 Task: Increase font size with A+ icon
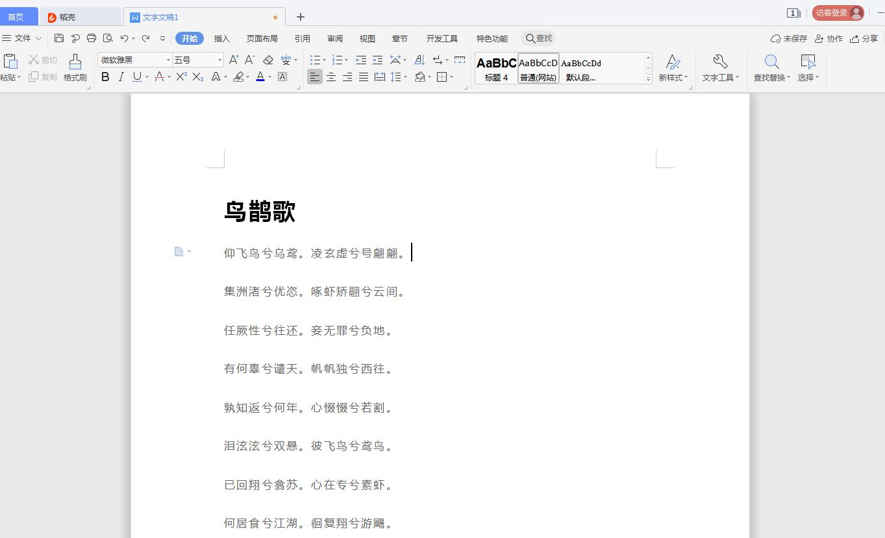coord(234,60)
